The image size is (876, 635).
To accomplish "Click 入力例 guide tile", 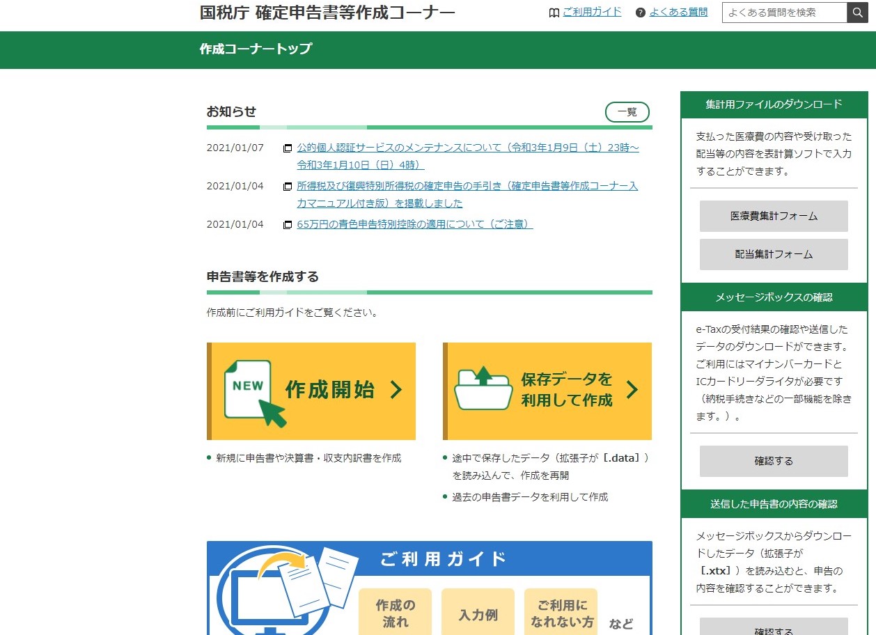I will [x=478, y=612].
